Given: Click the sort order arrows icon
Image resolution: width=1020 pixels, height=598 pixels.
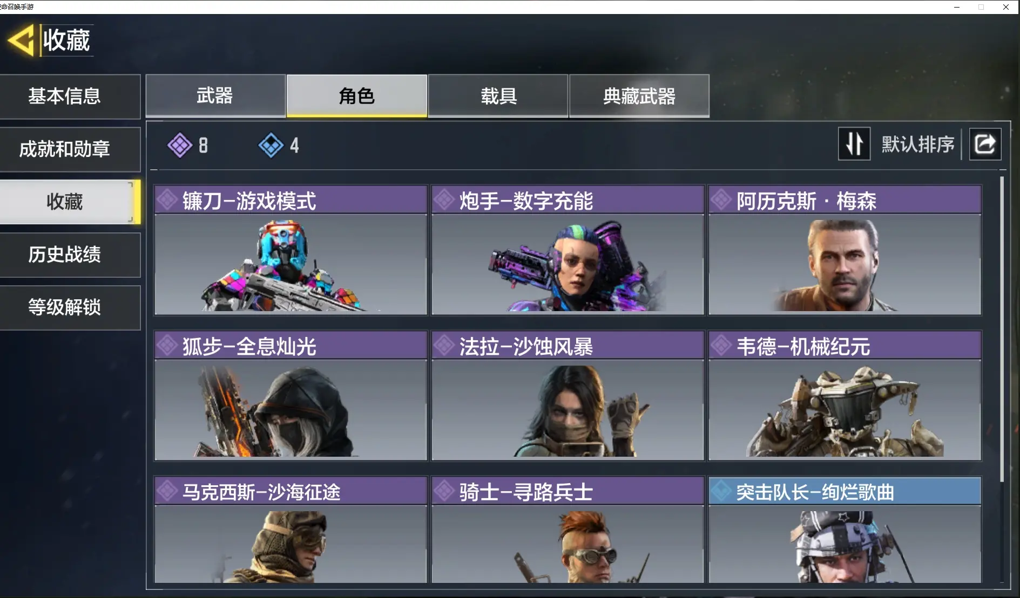Looking at the screenshot, I should [x=854, y=144].
